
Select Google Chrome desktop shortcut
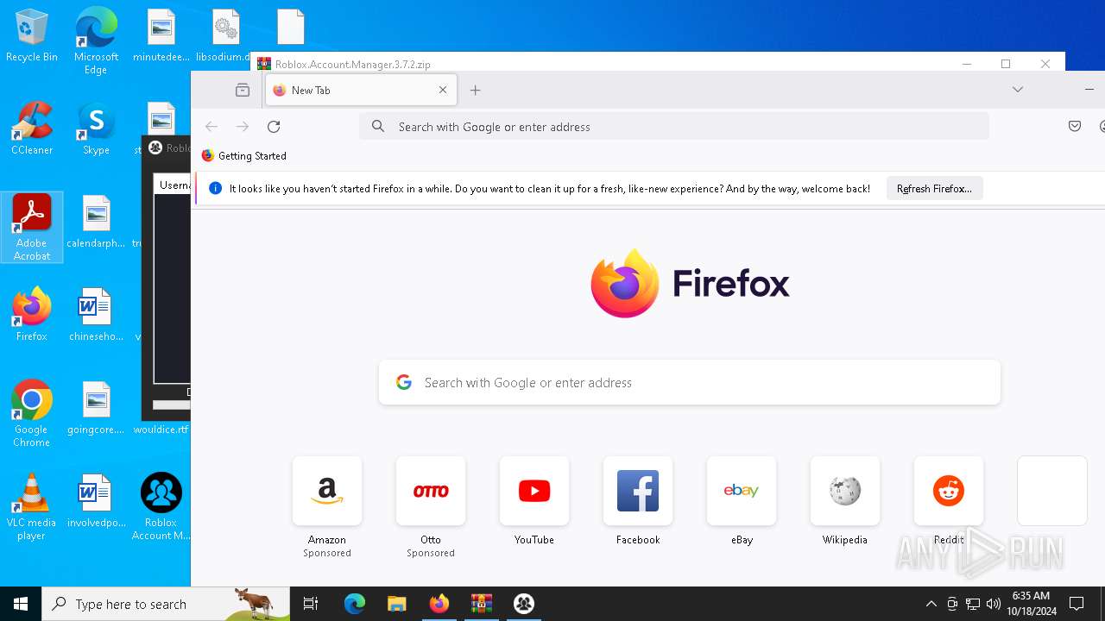pyautogui.click(x=32, y=413)
